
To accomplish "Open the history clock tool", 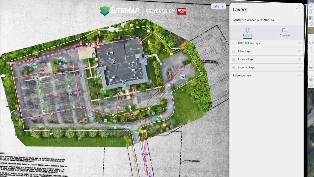I will (311, 24).
